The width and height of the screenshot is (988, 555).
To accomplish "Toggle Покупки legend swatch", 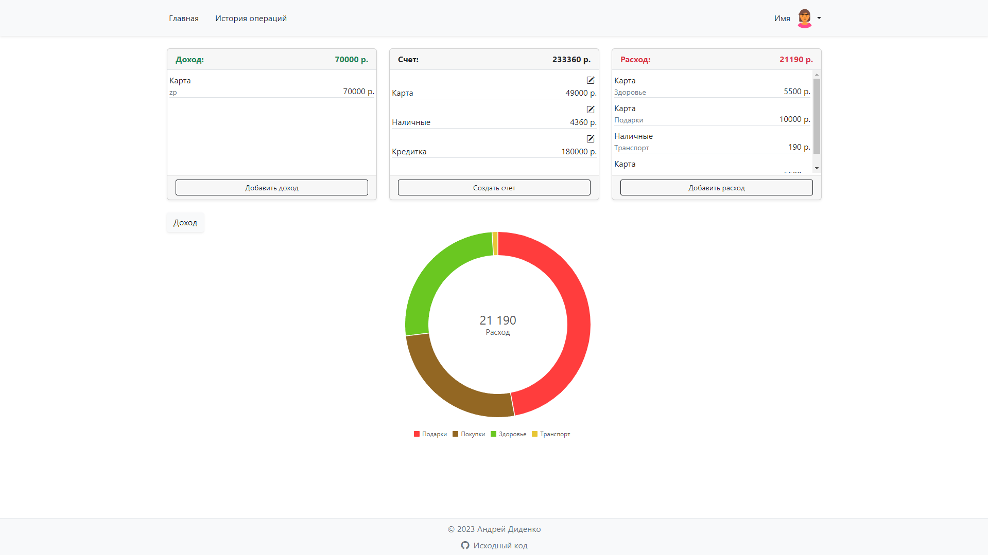I will click(456, 434).
